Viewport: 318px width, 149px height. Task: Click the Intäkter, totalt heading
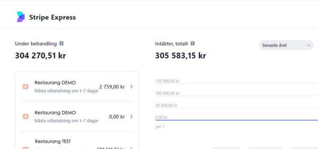coord(171,44)
